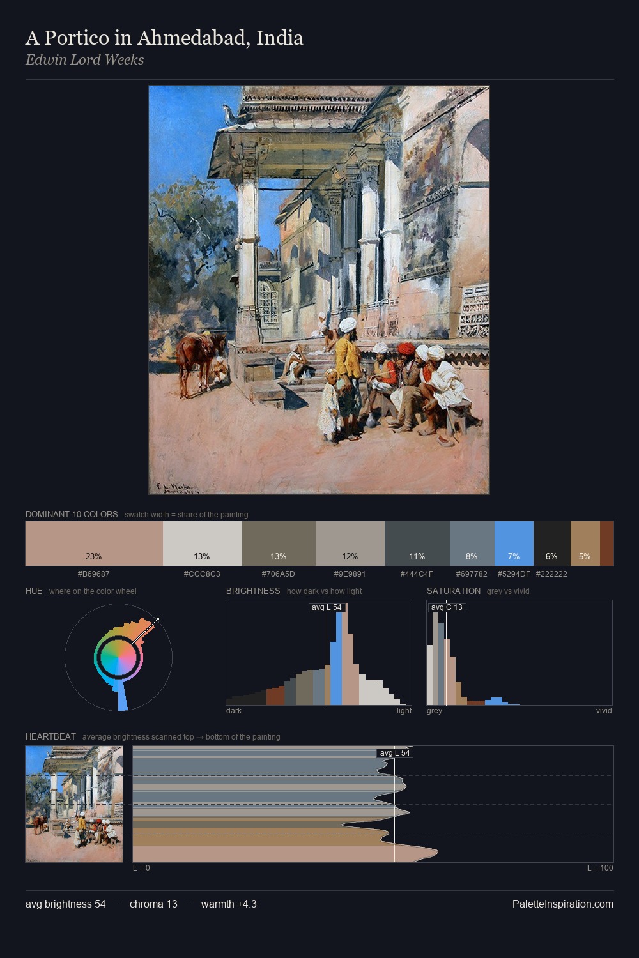The image size is (639, 958).
Task: Select the #CCC8C3 swatch showing 13%
Action: 202,544
